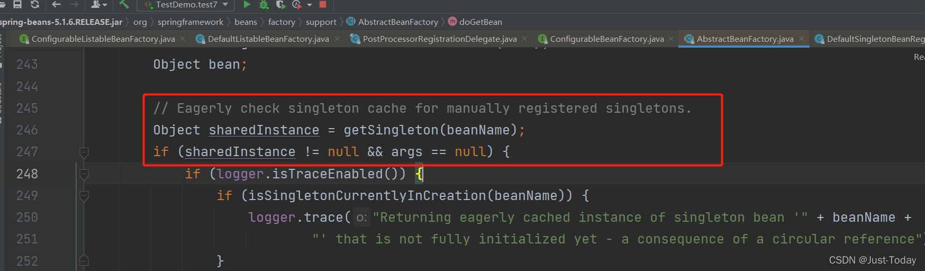Image resolution: width=925 pixels, height=271 pixels.
Task: Click sharedInstance in the line 247 condition
Action: tap(240, 152)
